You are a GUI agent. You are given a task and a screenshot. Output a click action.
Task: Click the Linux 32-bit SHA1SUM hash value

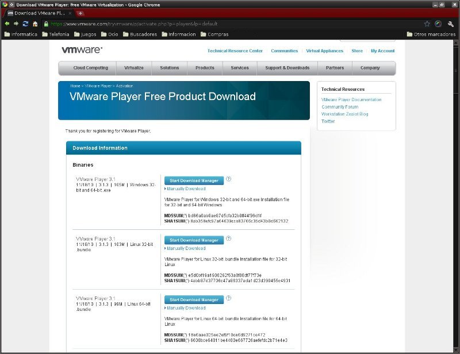point(240,280)
